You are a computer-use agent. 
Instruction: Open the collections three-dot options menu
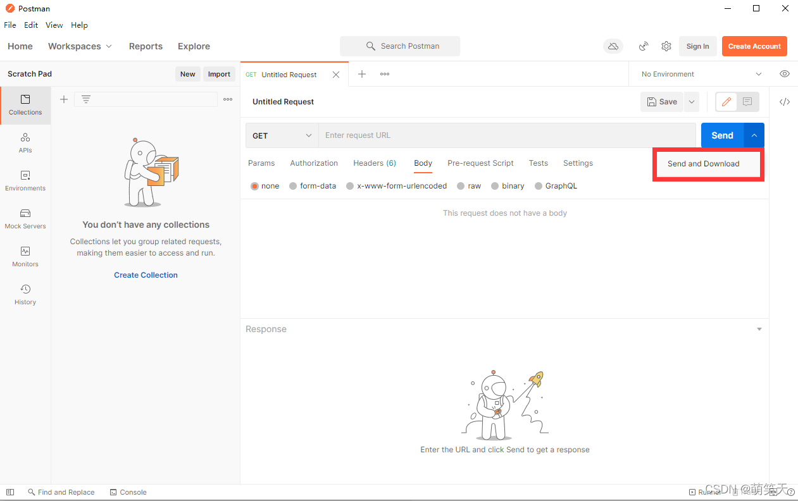click(x=228, y=99)
